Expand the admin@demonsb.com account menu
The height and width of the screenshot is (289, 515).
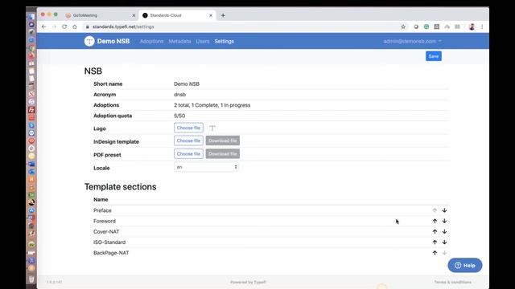click(x=412, y=41)
